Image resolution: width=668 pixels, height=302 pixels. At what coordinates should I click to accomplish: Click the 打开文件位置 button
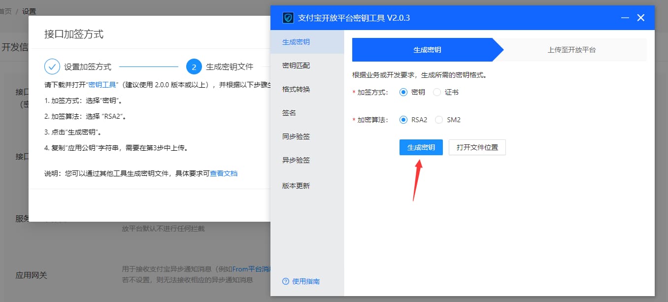(477, 147)
